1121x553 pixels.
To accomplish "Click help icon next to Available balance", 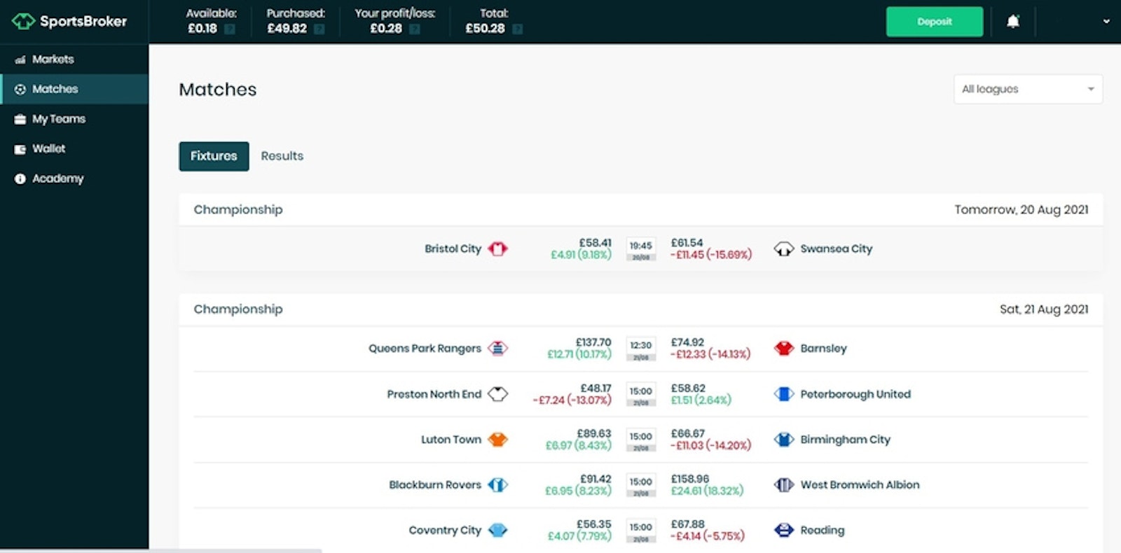I will click(229, 29).
